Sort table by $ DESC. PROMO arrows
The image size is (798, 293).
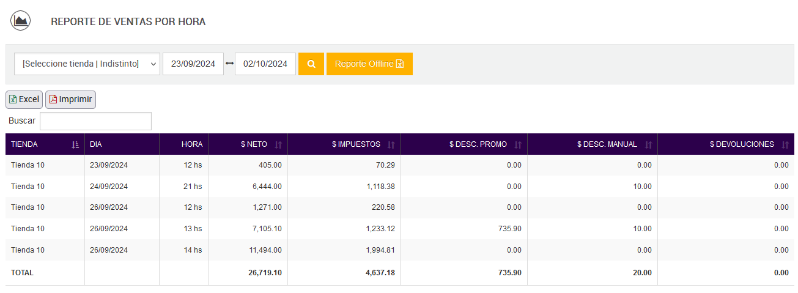(x=518, y=144)
